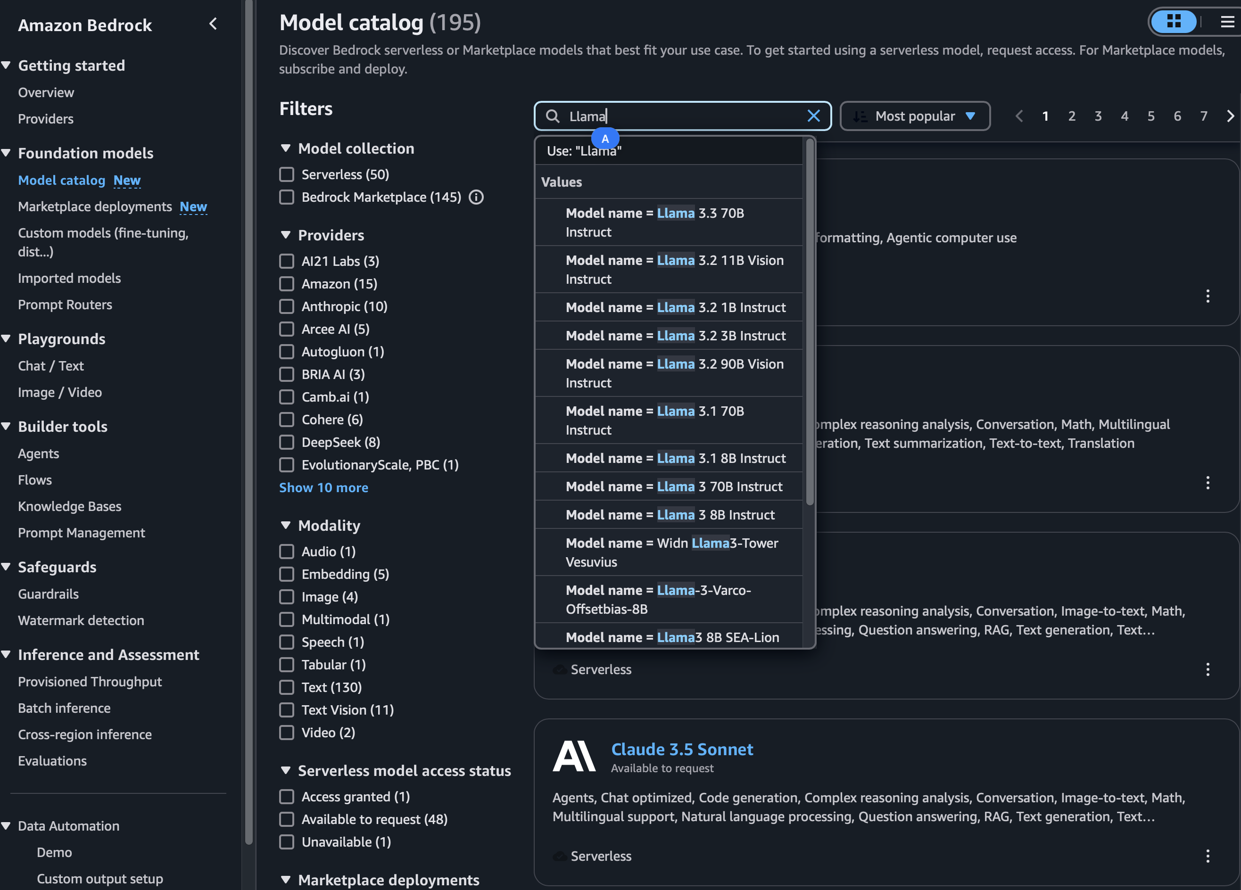
Task: Open the Claude 3.5 Sonnet model link
Action: (x=682, y=749)
